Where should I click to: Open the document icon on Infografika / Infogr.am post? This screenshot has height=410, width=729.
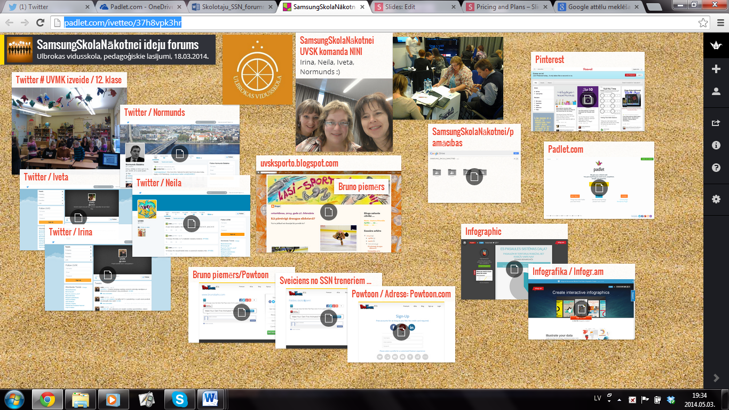click(581, 309)
